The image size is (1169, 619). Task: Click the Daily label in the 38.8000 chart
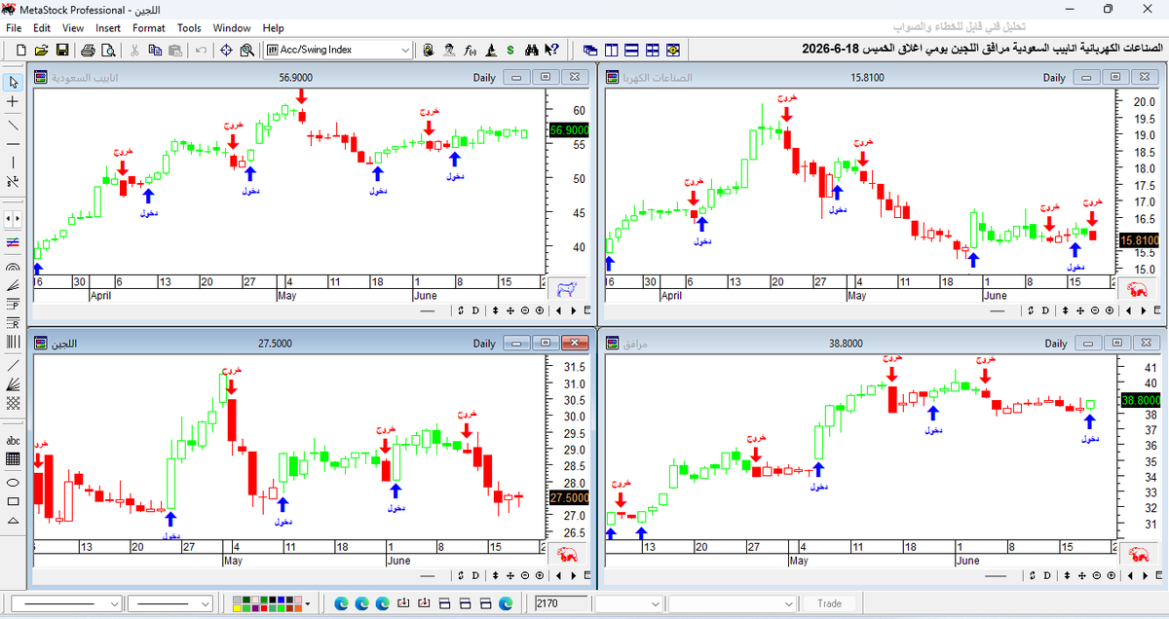point(1056,344)
